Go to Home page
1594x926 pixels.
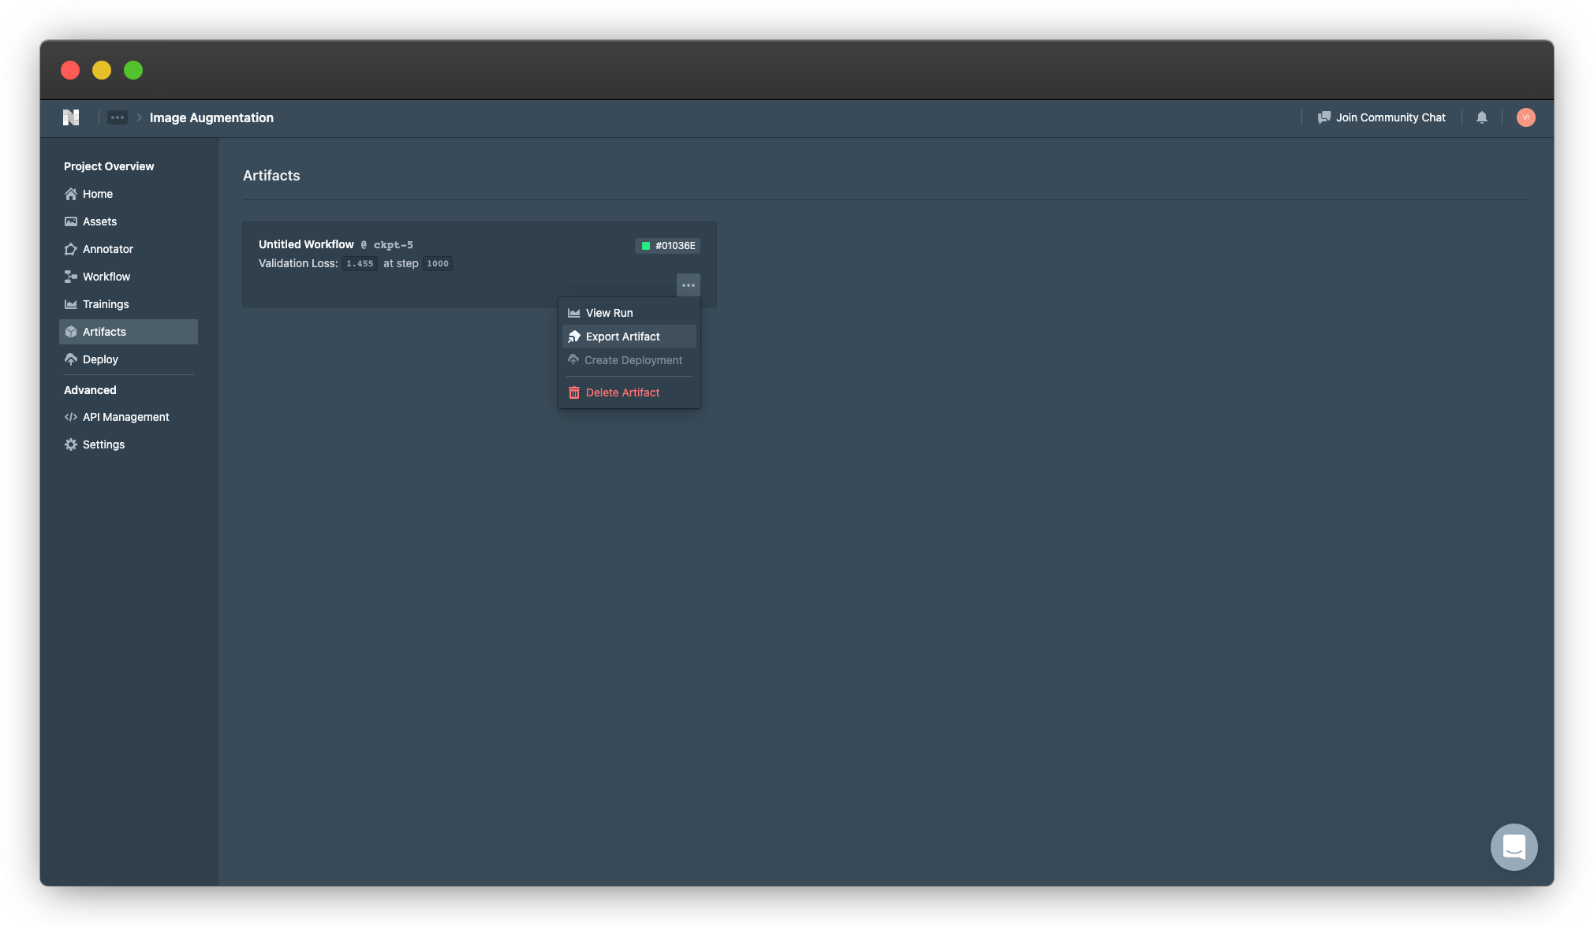[129, 194]
